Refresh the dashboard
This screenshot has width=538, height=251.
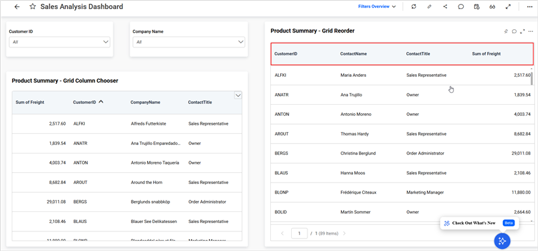point(414,7)
